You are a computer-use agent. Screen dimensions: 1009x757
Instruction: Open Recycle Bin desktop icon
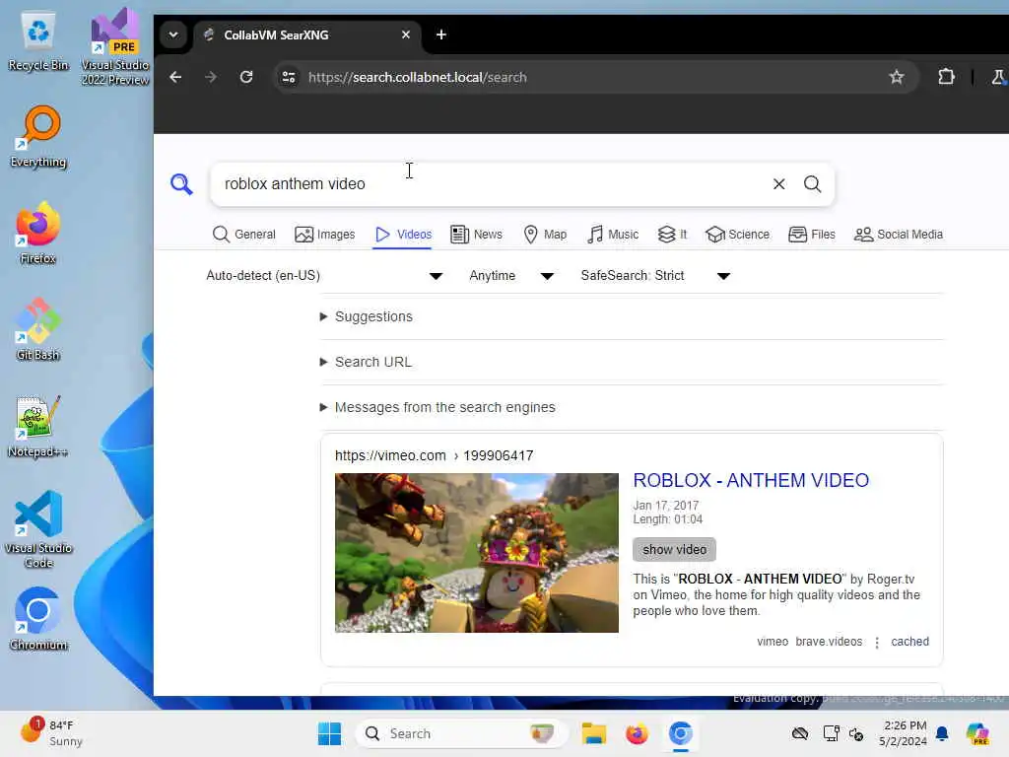(x=38, y=41)
